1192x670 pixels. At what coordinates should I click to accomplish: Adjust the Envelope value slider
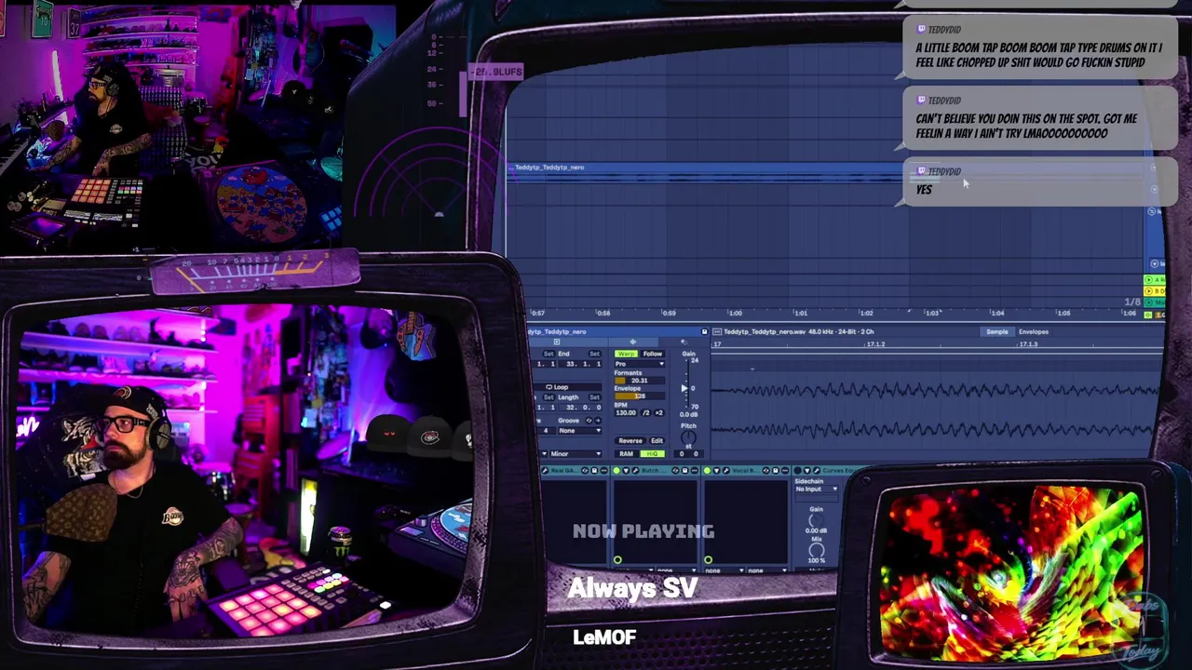[640, 396]
